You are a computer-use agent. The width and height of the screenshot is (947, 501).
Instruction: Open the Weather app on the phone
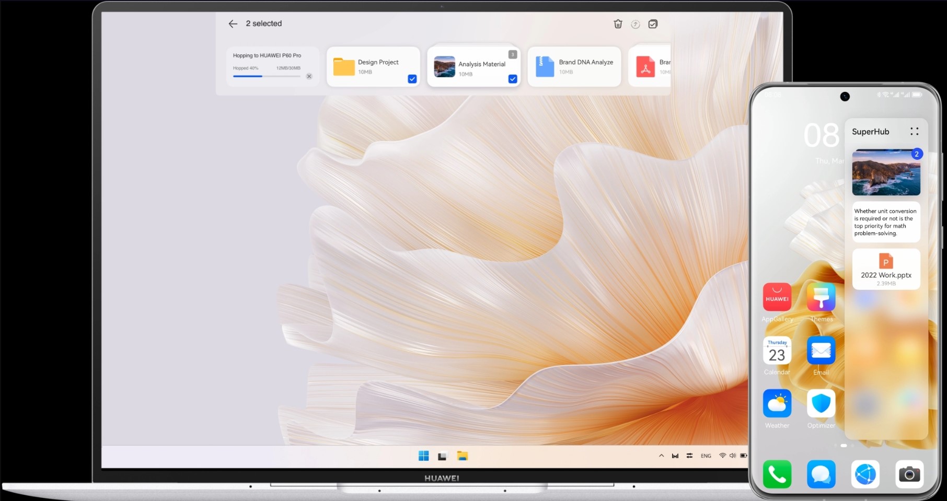777,403
